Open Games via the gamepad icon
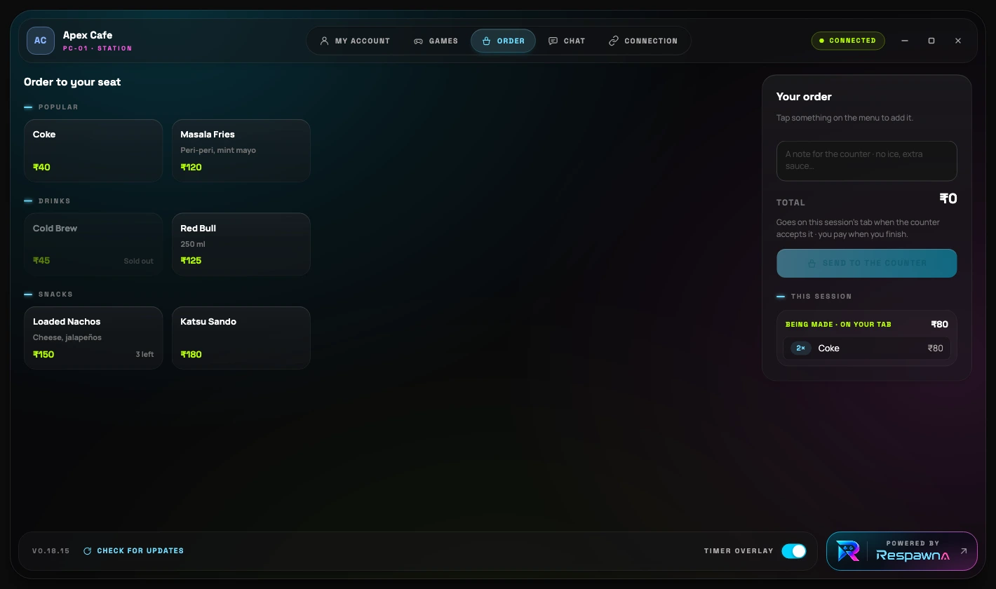This screenshot has height=589, width=996. tap(418, 41)
